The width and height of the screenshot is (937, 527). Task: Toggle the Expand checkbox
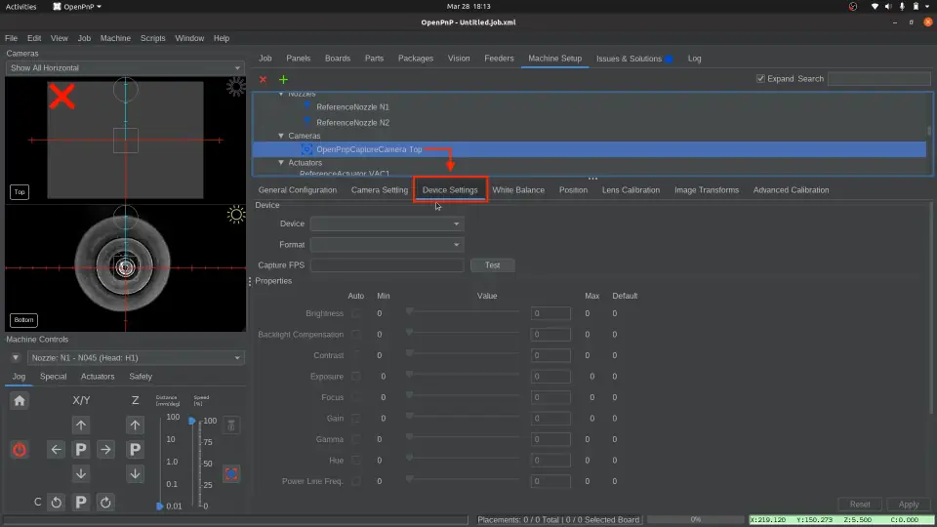pyautogui.click(x=761, y=79)
